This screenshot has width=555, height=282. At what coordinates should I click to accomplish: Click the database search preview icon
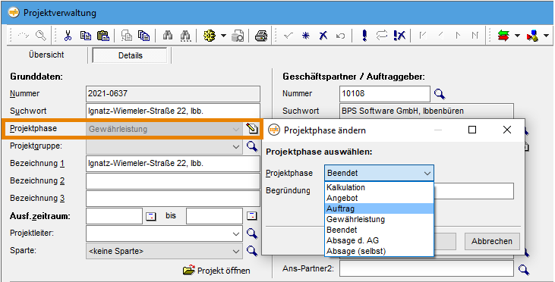(238, 36)
